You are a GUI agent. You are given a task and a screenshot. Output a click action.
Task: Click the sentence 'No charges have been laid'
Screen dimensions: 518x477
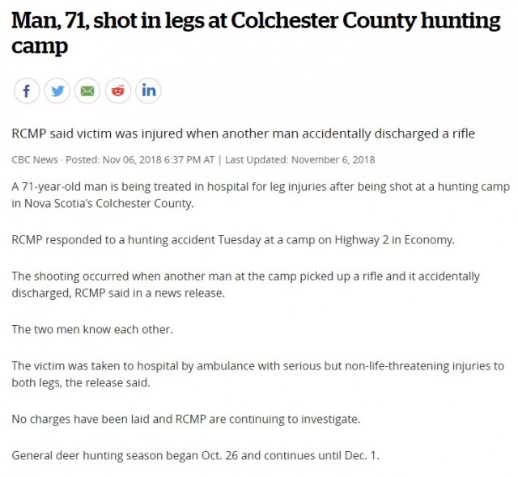coord(185,419)
